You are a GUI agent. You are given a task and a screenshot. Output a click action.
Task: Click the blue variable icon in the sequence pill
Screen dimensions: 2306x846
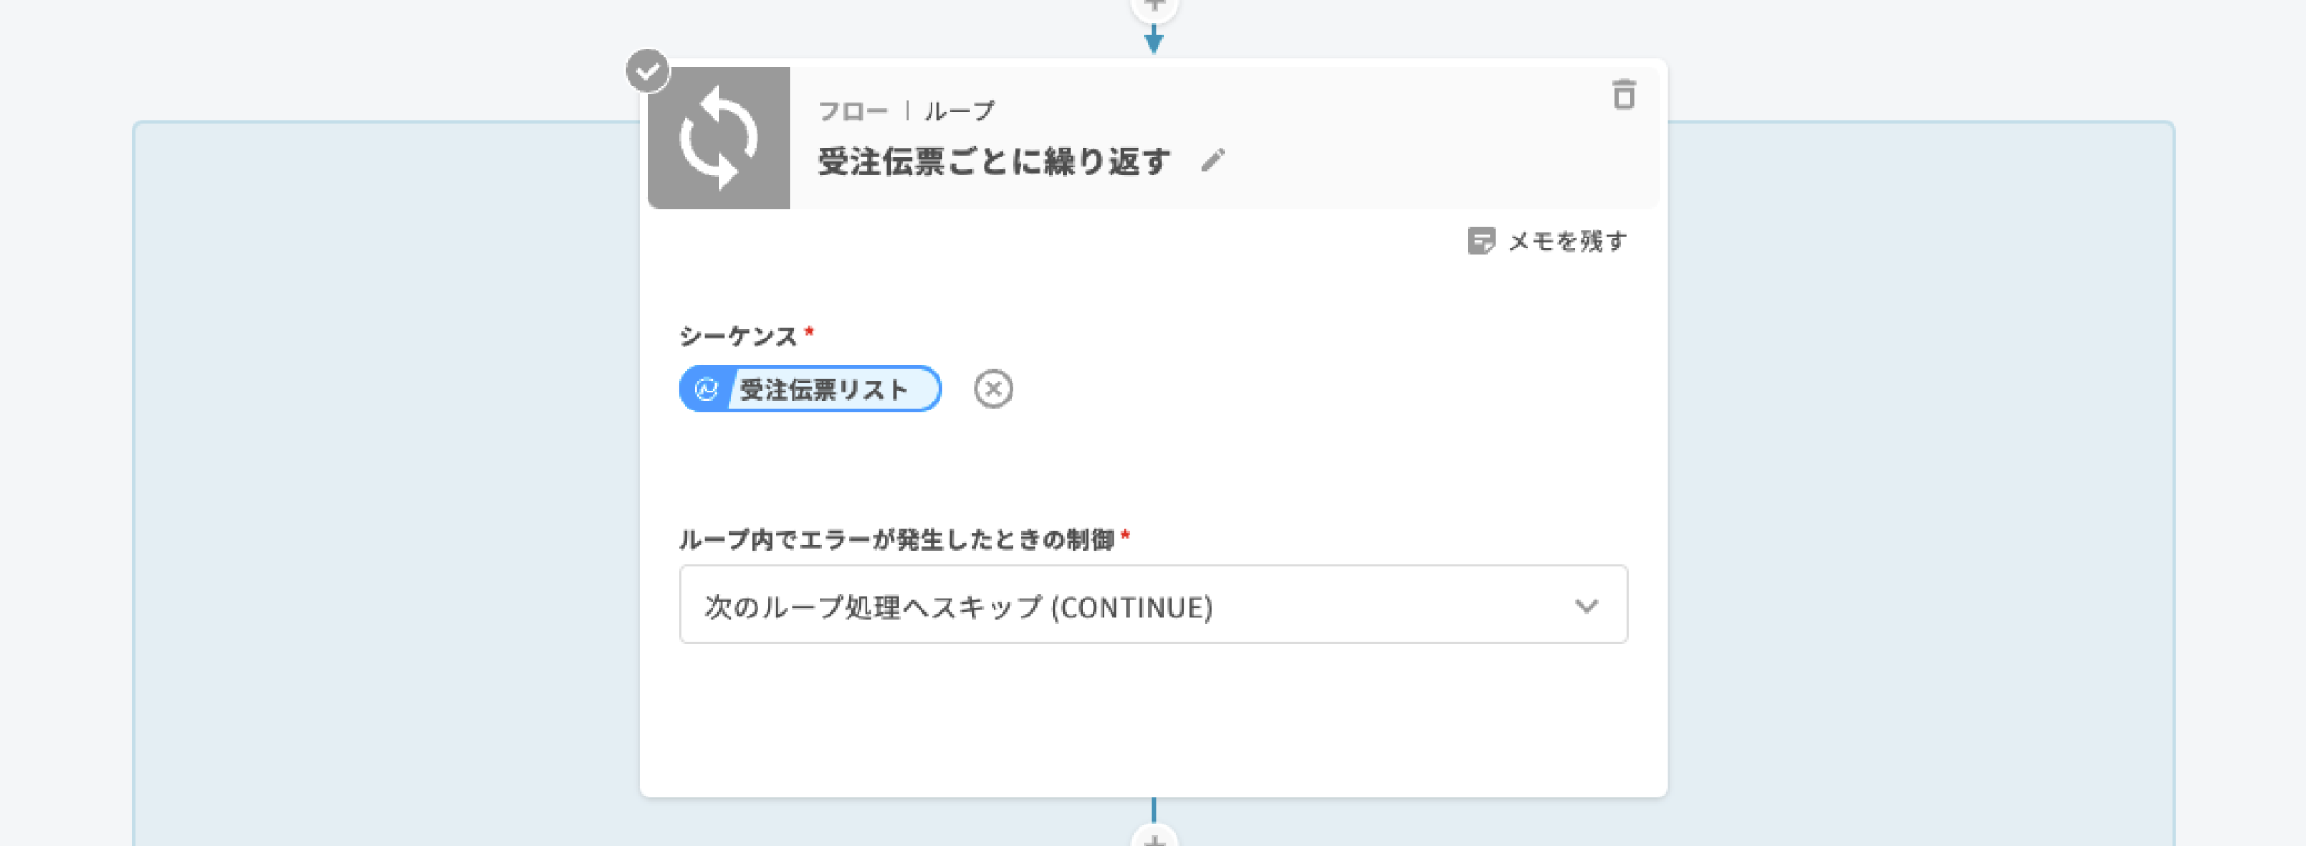706,389
